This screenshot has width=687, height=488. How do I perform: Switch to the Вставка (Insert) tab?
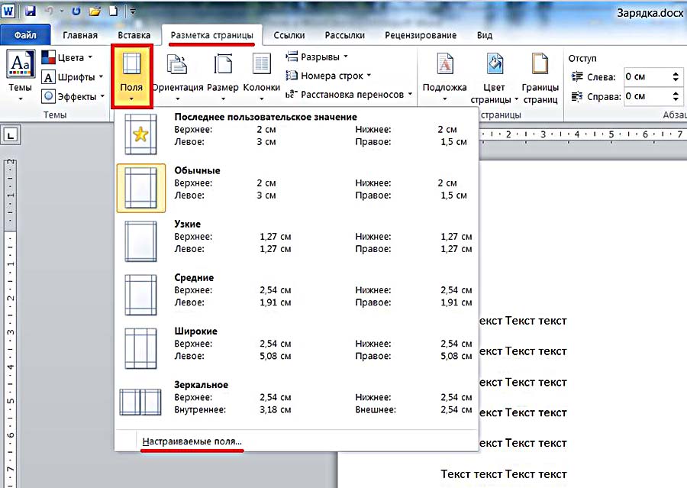click(x=134, y=35)
